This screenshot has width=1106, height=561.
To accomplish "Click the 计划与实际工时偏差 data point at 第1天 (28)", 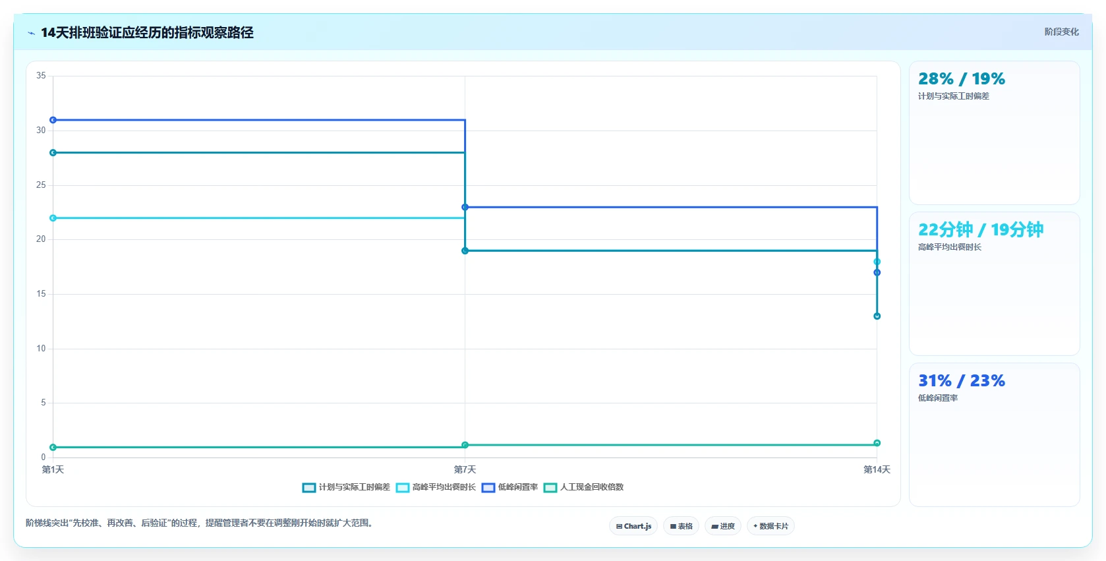I will pos(53,153).
